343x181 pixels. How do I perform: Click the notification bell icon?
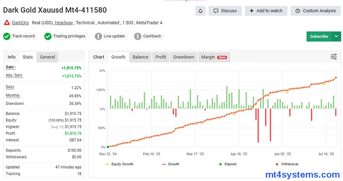(x=200, y=11)
